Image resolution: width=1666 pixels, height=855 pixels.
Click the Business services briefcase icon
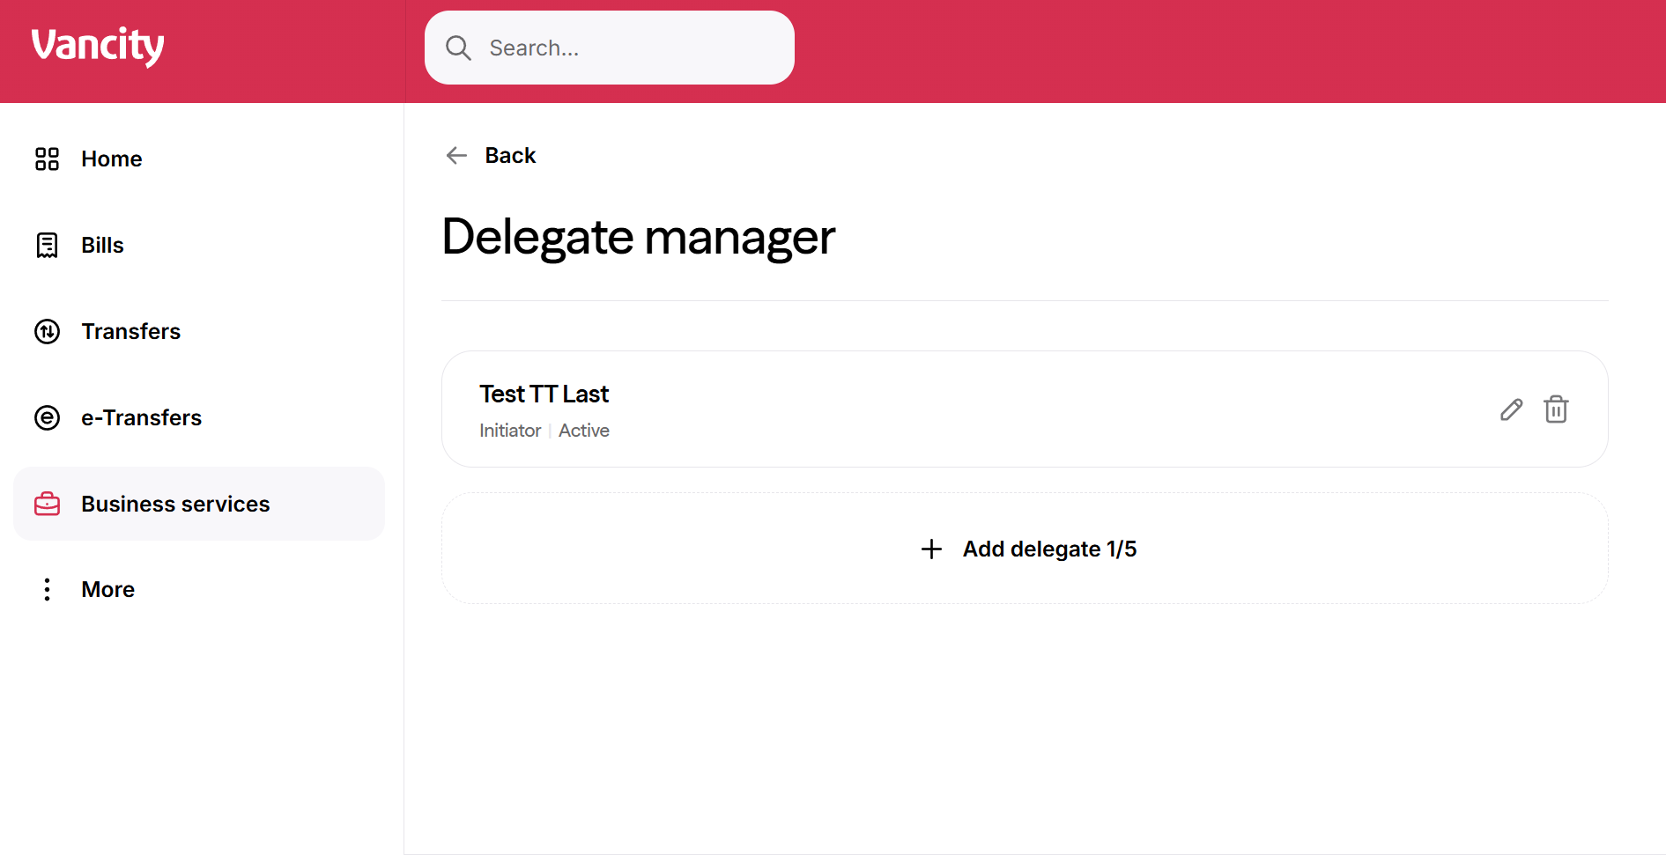click(x=47, y=504)
